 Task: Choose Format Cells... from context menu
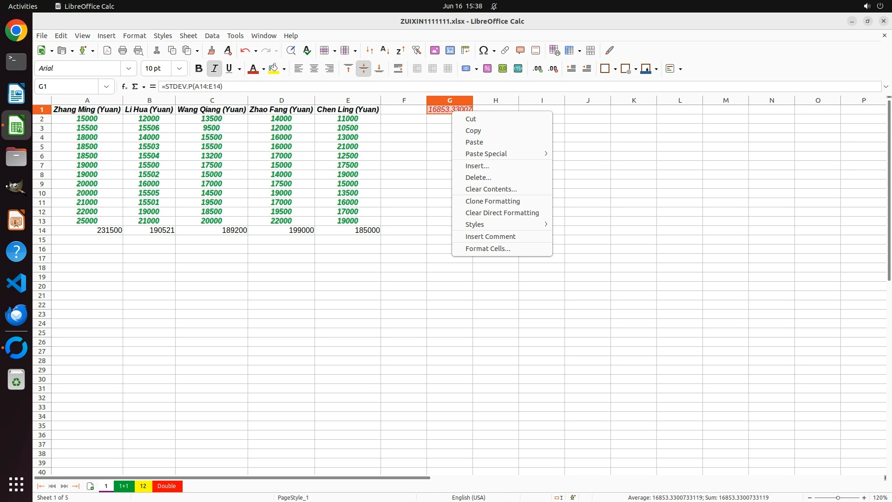tap(487, 249)
